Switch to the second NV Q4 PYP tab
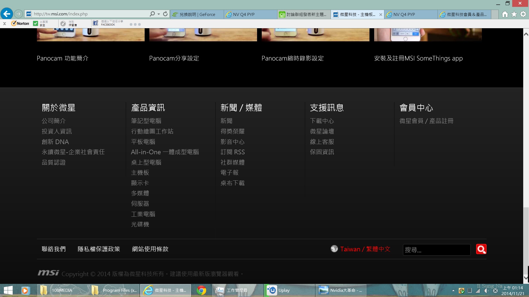The width and height of the screenshot is (529, 297). [411, 14]
